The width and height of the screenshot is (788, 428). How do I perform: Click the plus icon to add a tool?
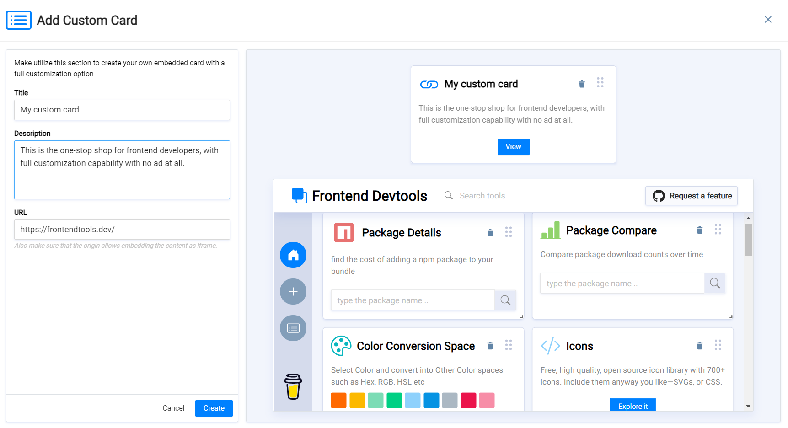tap(293, 291)
